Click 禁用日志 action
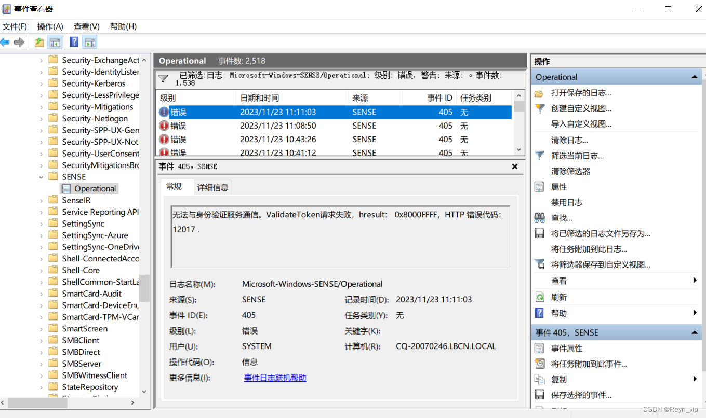This screenshot has height=418, width=706. coord(567,202)
